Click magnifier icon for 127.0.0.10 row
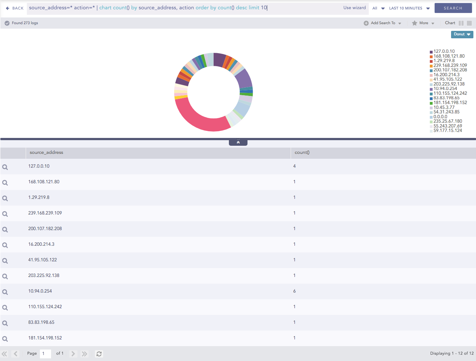 (5, 167)
